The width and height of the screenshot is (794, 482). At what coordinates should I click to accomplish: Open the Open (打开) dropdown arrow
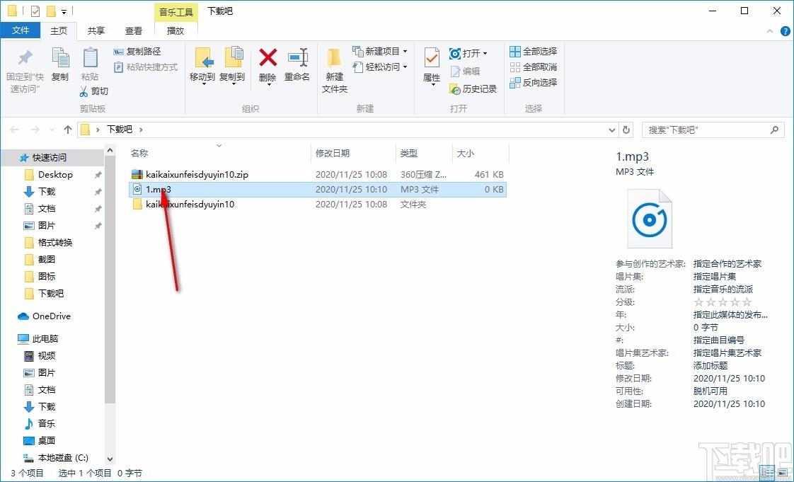tap(485, 53)
